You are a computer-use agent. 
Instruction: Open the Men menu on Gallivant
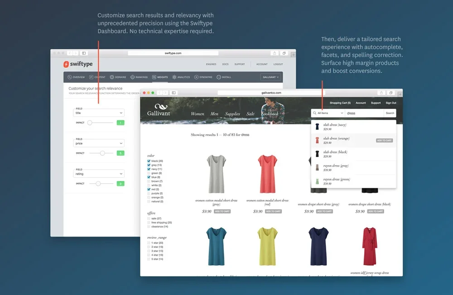(x=214, y=114)
